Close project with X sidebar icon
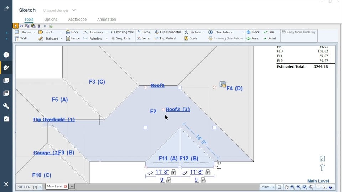Viewport: 342px width, 192px height. [x=6, y=184]
